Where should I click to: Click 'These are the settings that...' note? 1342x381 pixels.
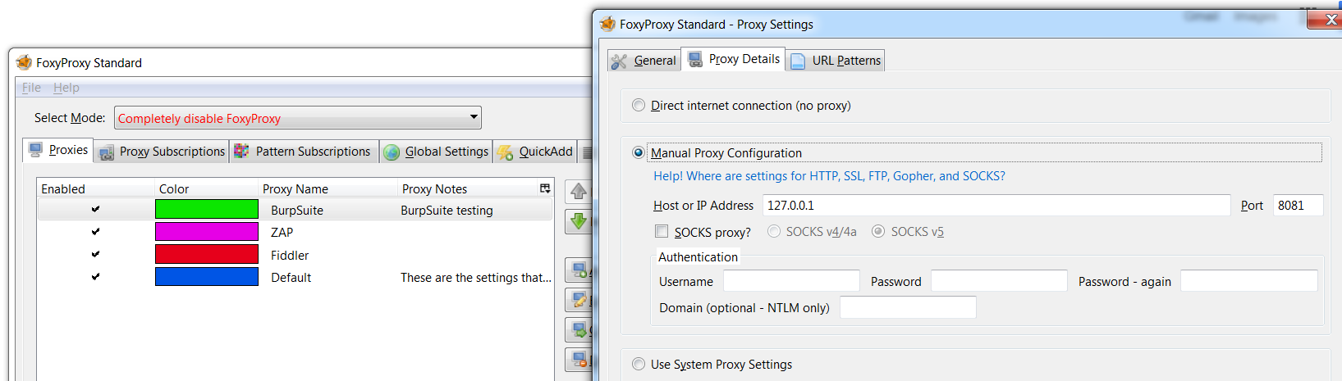(x=475, y=278)
